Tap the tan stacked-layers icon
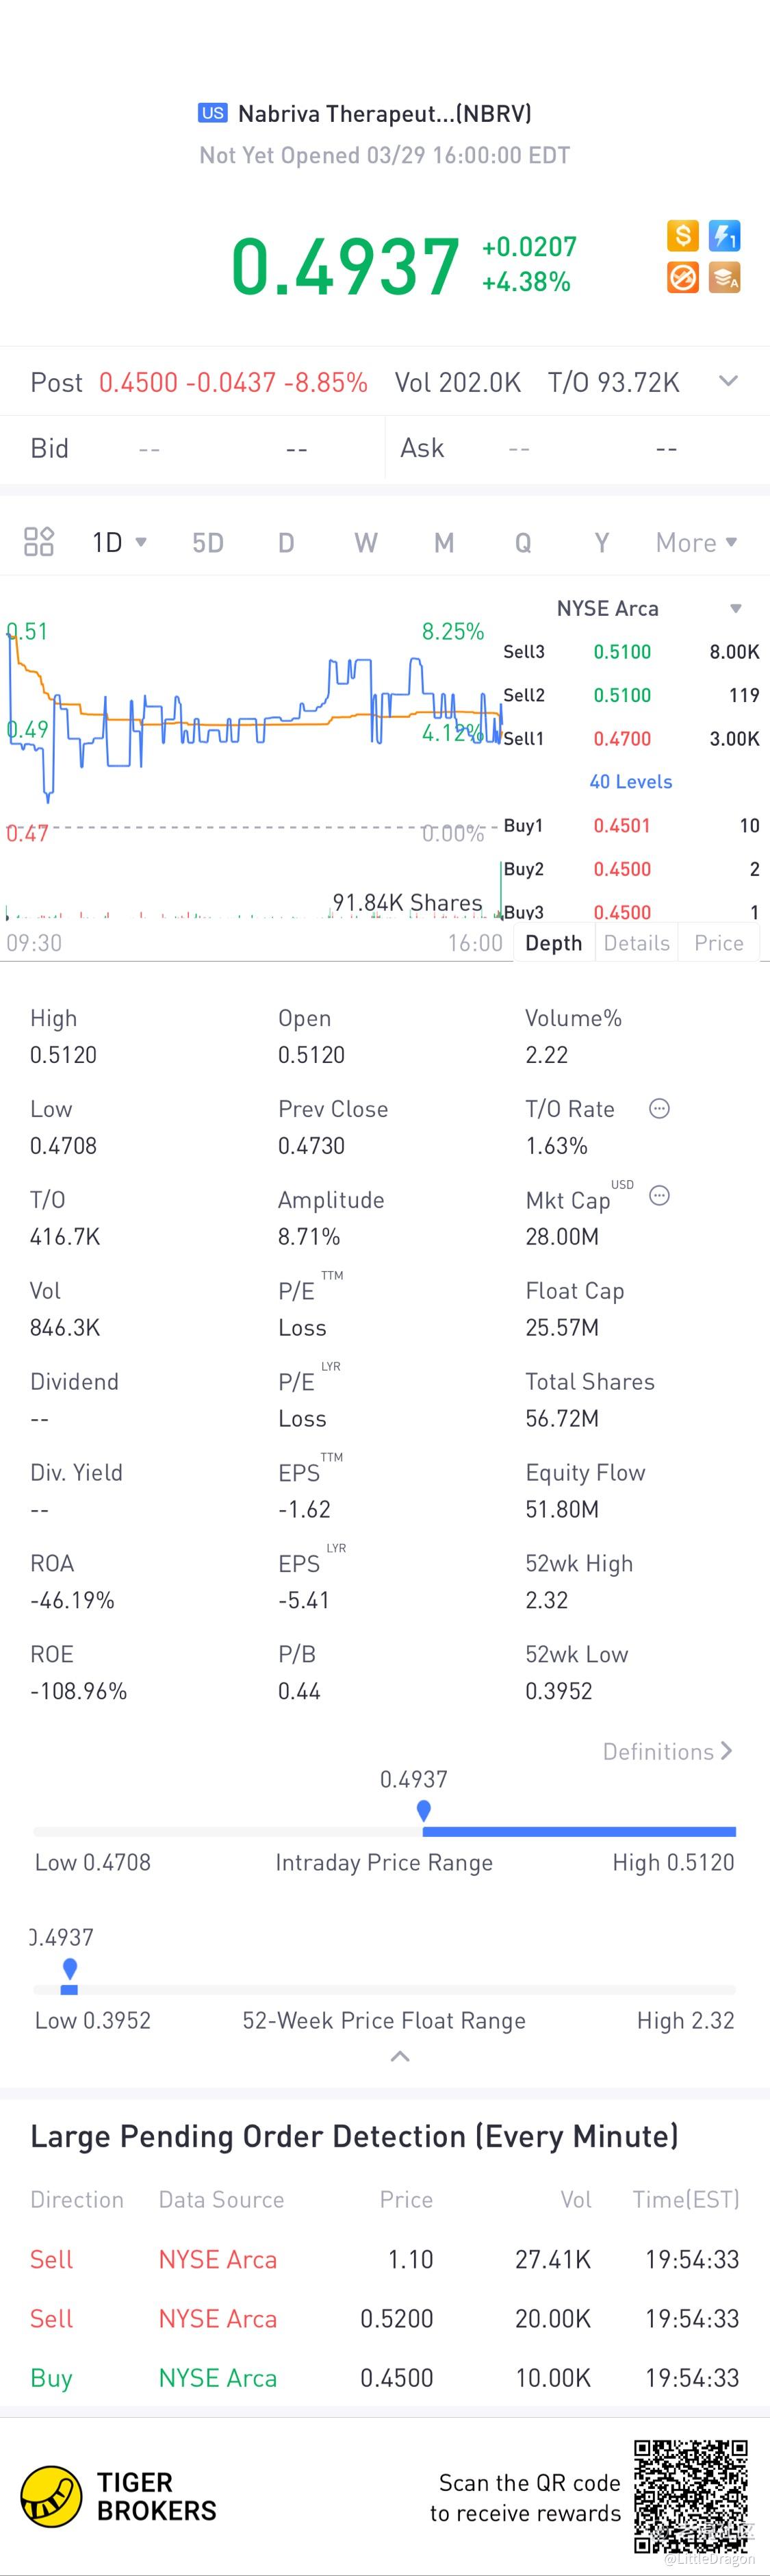 click(x=724, y=277)
